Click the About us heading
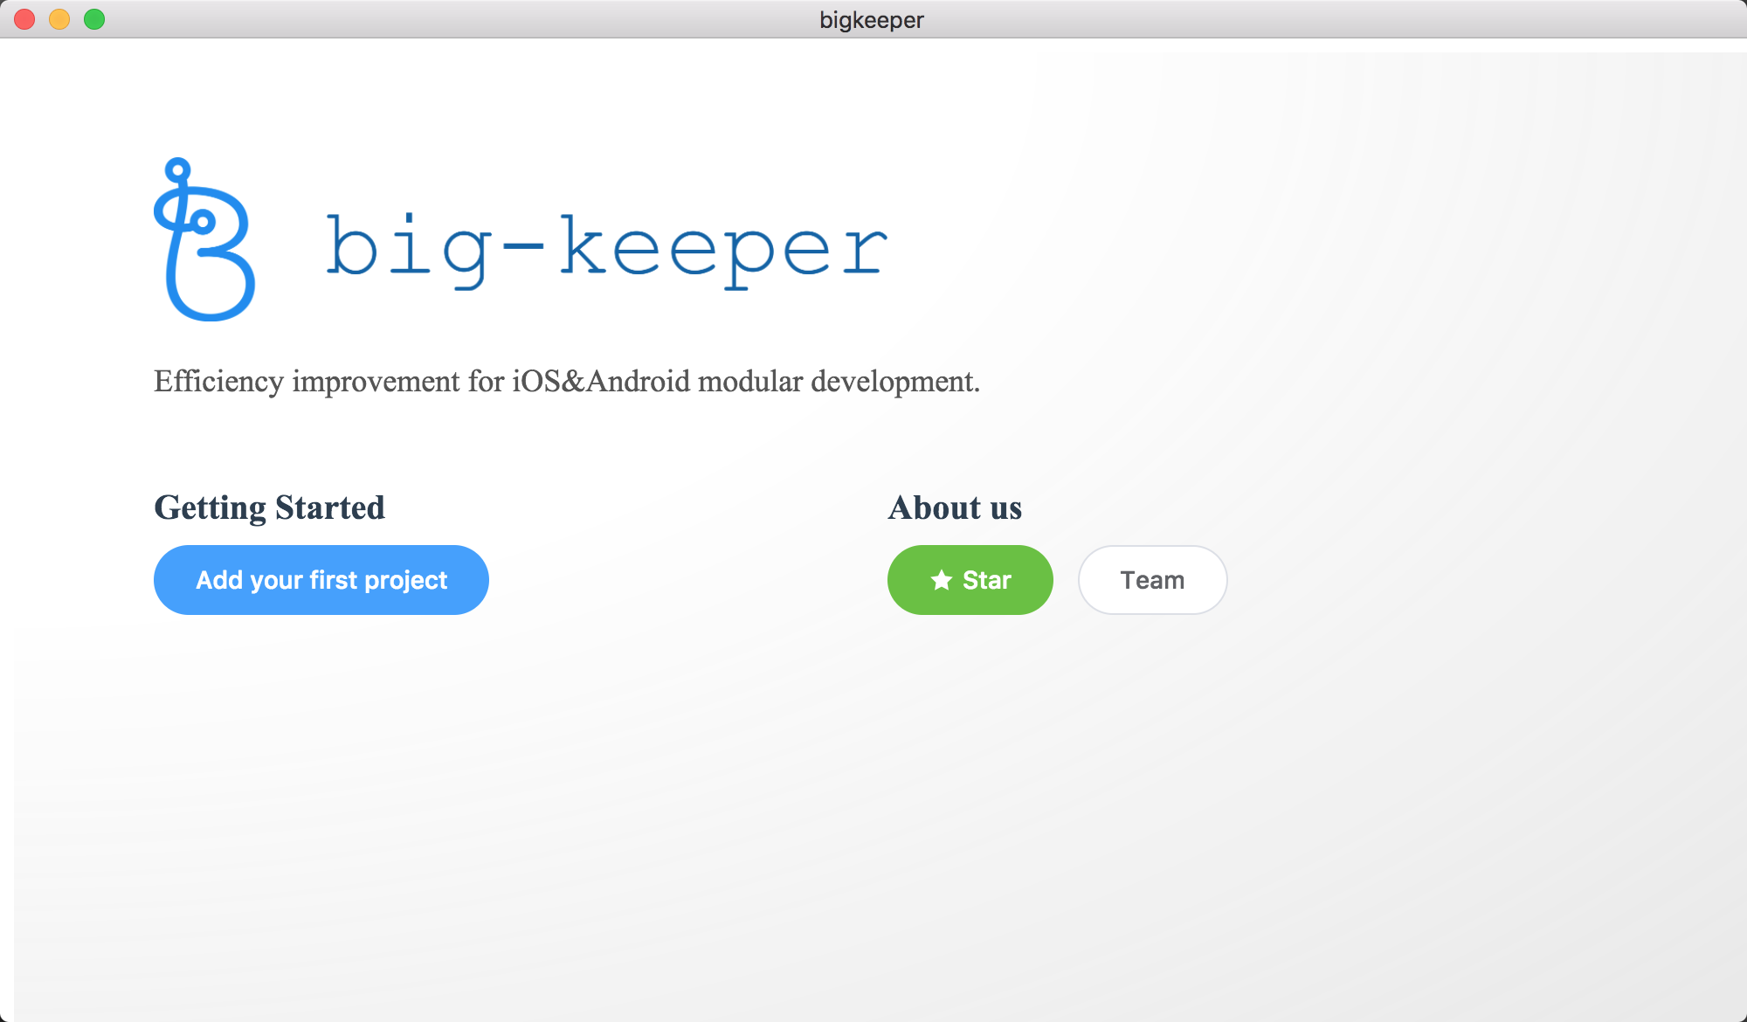 coord(955,508)
